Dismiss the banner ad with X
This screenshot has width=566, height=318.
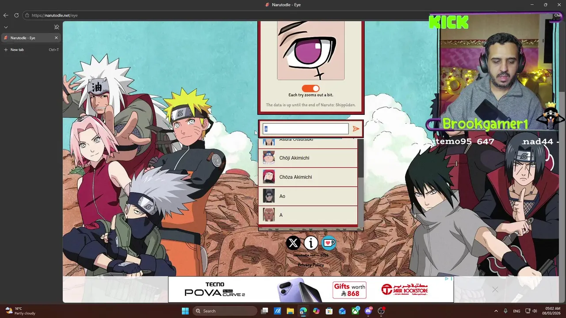tap(495, 290)
